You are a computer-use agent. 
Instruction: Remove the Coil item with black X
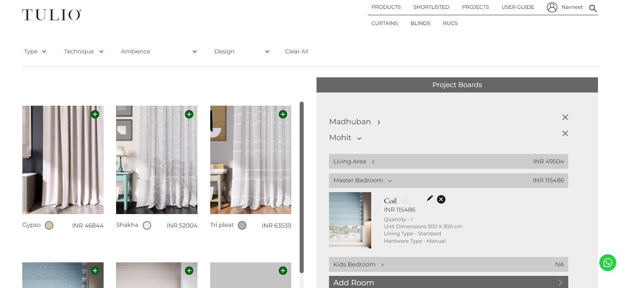(x=441, y=199)
